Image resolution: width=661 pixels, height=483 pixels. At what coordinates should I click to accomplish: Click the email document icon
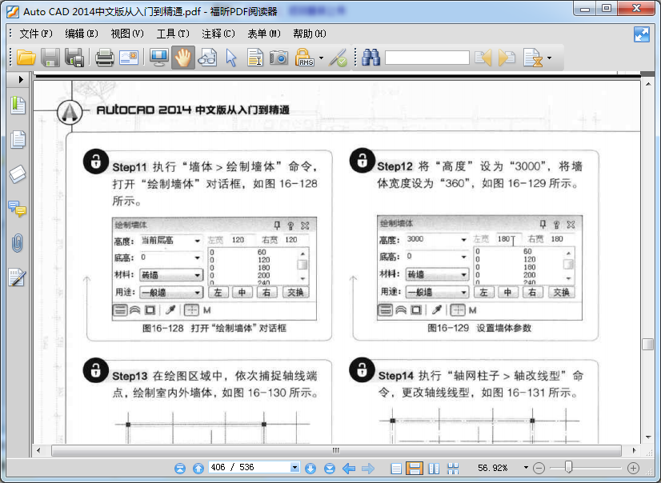(129, 58)
